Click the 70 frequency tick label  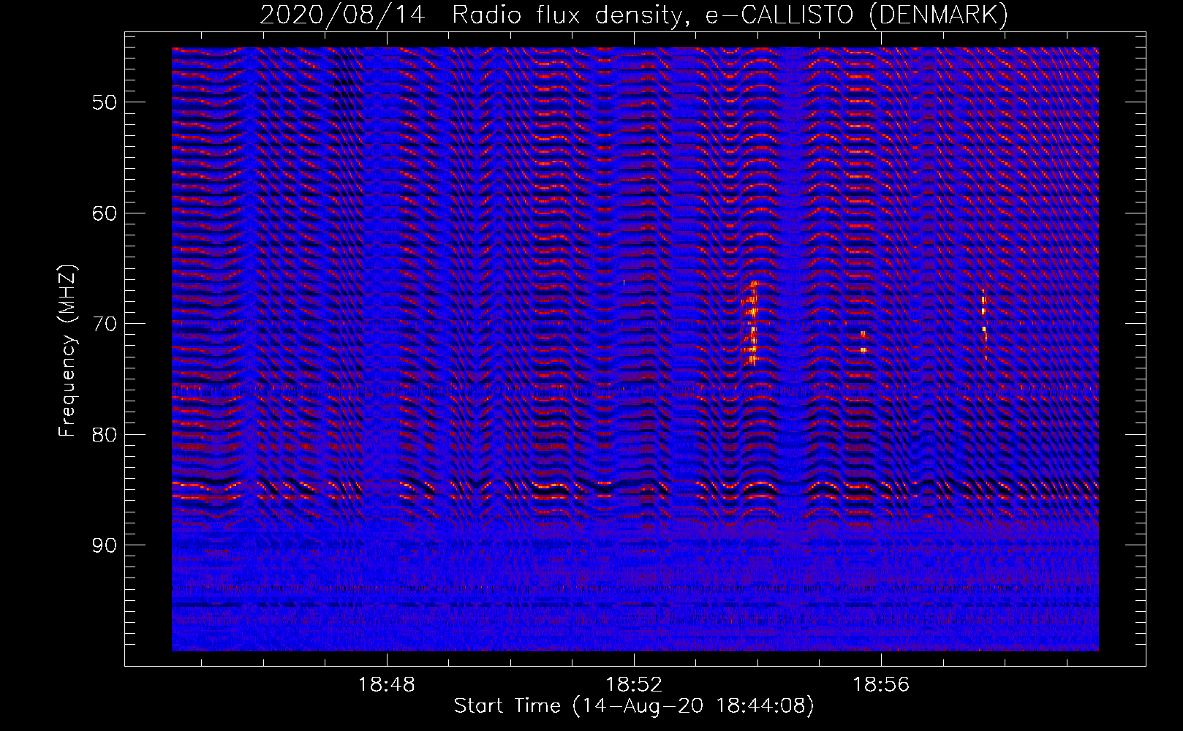105,324
